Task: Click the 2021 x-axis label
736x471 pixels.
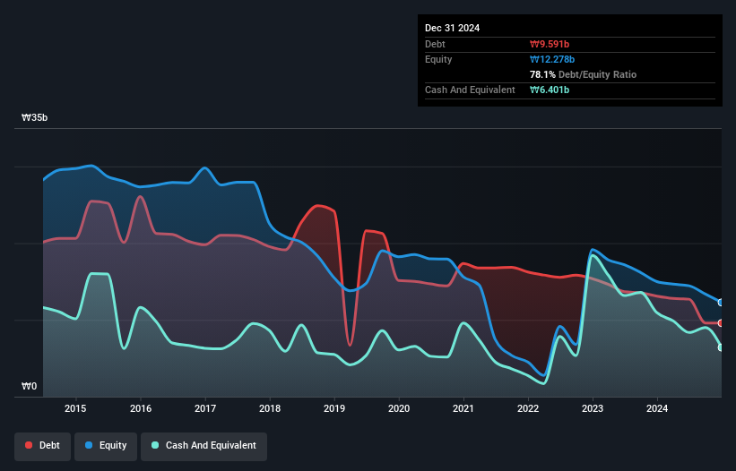Action: point(463,408)
